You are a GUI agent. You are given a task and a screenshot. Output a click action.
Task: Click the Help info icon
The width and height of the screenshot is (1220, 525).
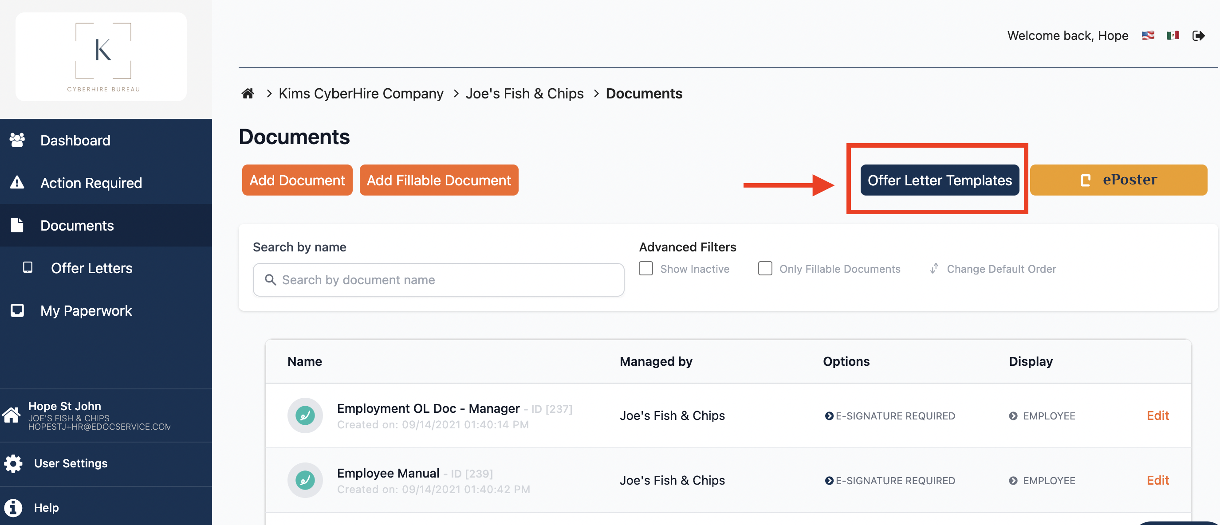[x=14, y=507]
